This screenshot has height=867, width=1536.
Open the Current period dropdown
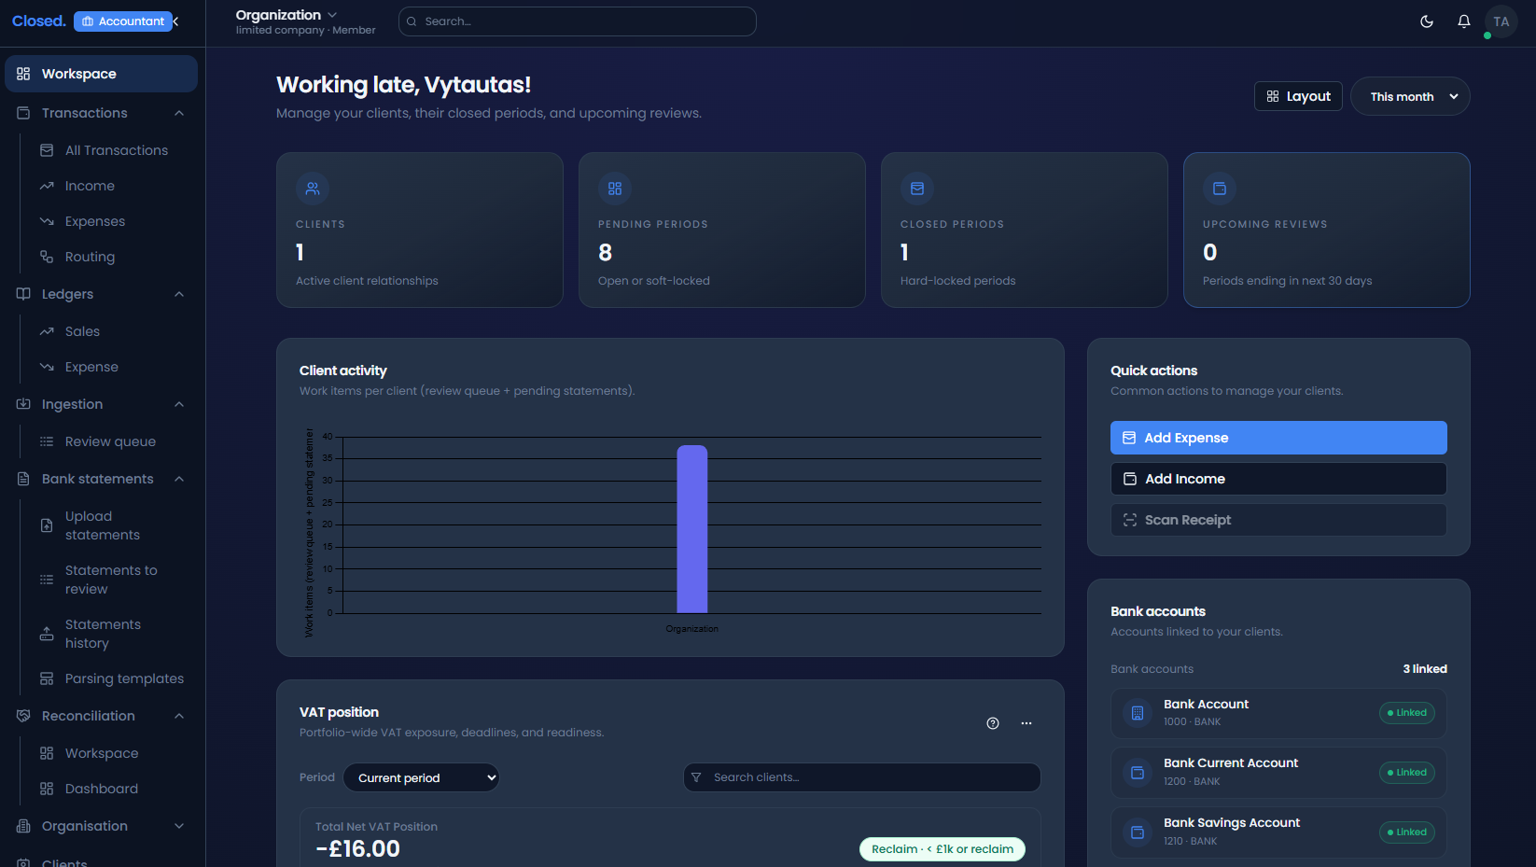422,777
